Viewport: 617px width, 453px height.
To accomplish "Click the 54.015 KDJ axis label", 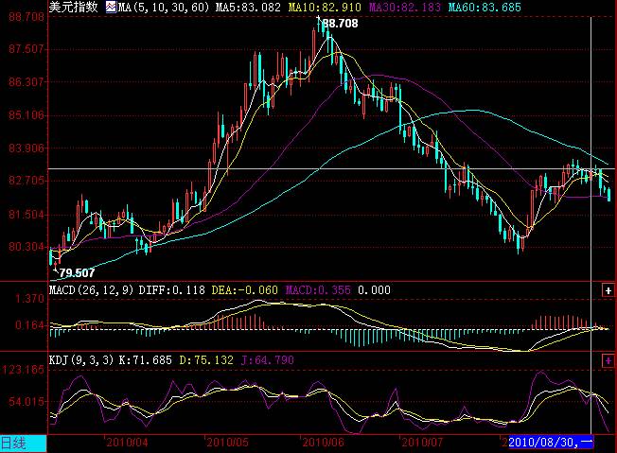I will [x=26, y=402].
